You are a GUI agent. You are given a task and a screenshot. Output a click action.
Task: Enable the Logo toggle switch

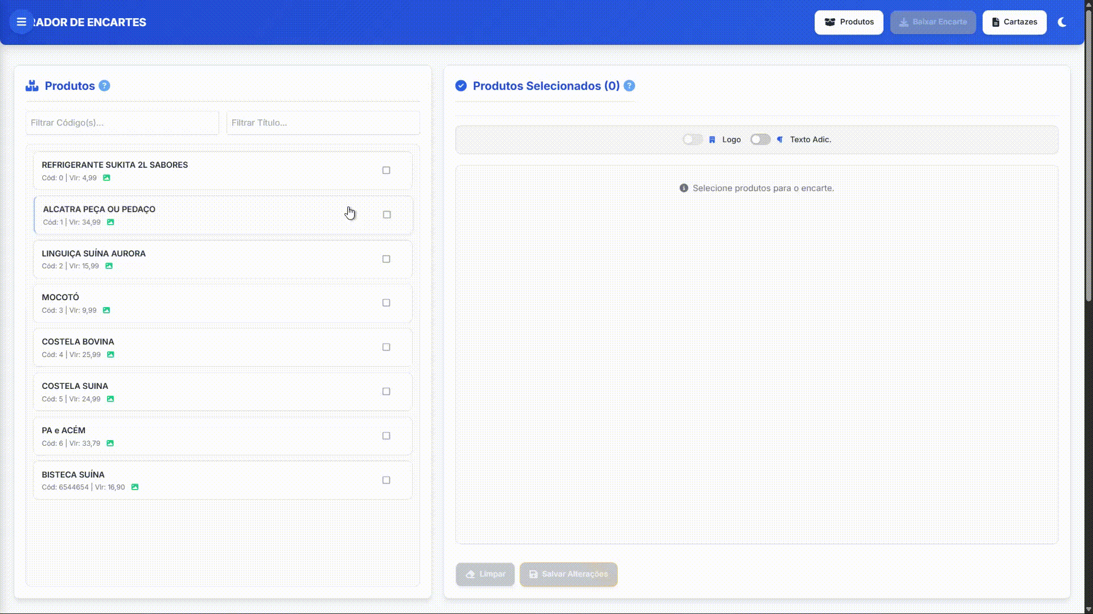(x=692, y=139)
